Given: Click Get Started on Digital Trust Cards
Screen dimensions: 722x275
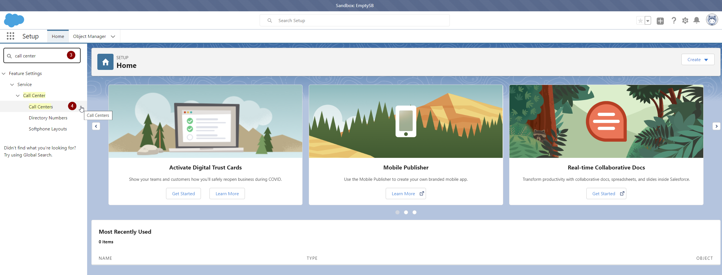Looking at the screenshot, I should point(183,194).
